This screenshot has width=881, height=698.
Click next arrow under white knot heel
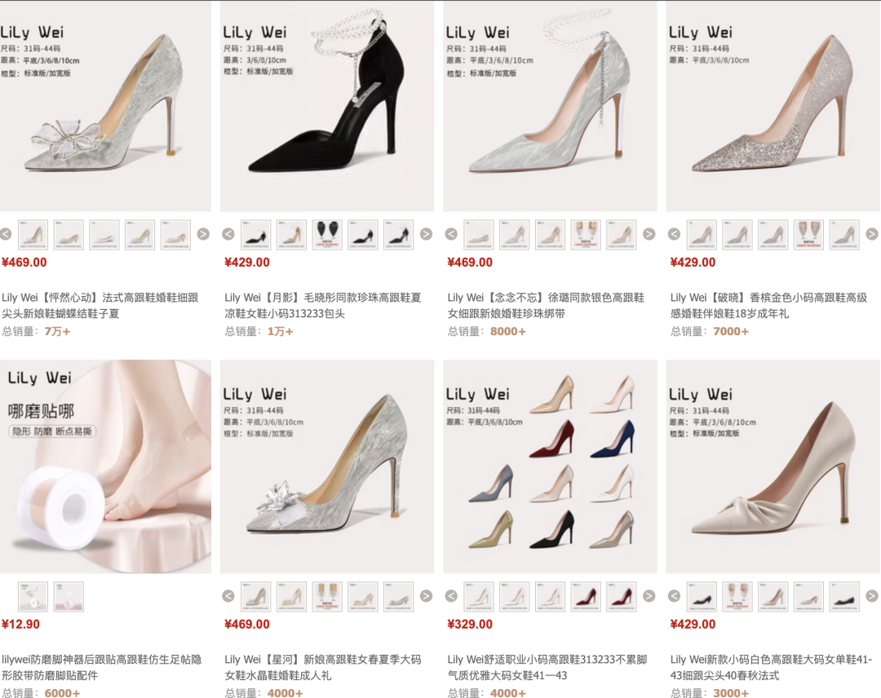pyautogui.click(x=872, y=596)
